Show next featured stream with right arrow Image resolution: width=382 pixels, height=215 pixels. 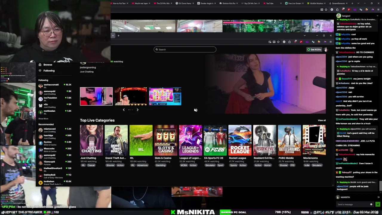(138, 110)
